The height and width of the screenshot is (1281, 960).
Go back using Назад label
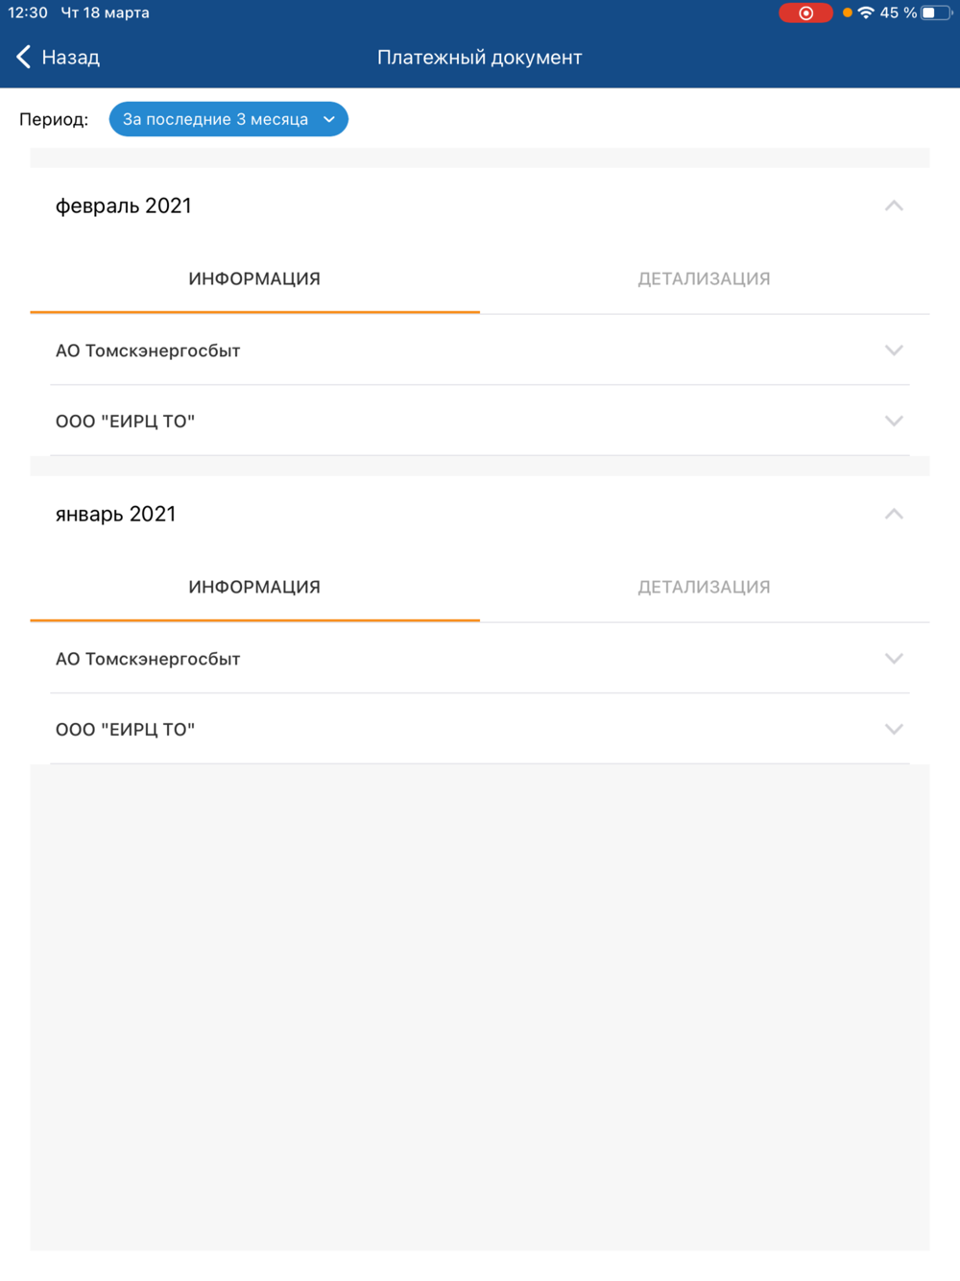click(71, 58)
